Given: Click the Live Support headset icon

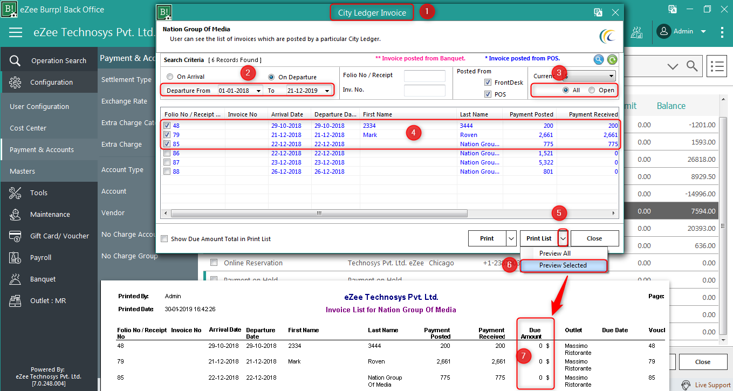Looking at the screenshot, I should (686, 385).
